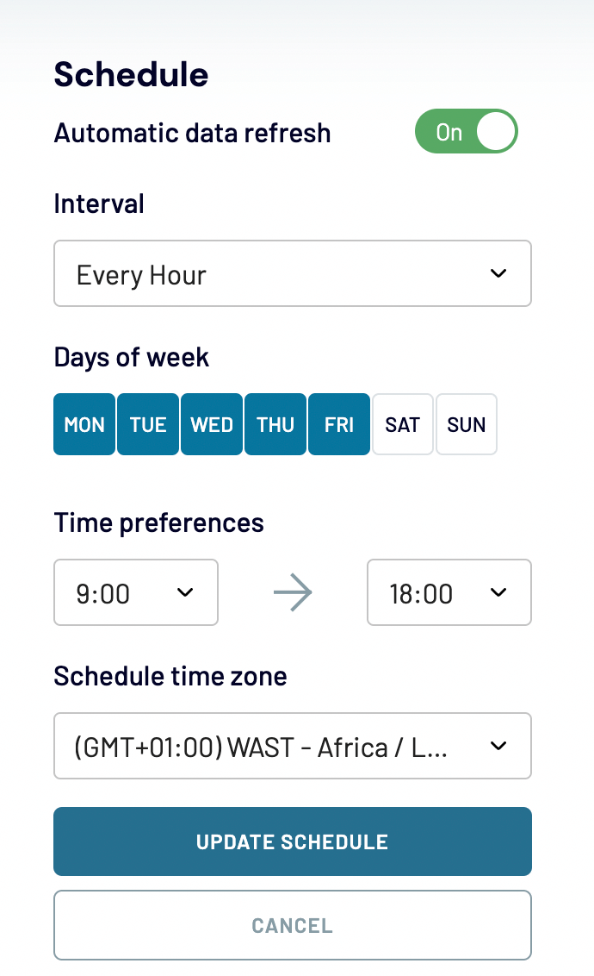Turn off the Automatic data refresh toggle
Viewport: 594px width, 976px height.
pyautogui.click(x=466, y=132)
